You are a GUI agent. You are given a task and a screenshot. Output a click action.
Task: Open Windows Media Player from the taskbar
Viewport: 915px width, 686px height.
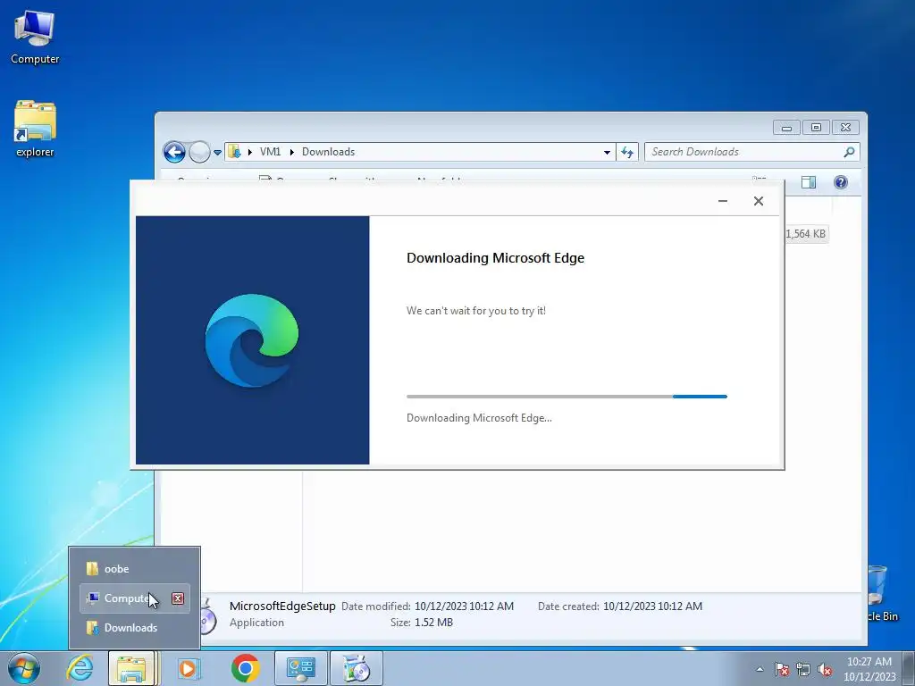coord(188,668)
